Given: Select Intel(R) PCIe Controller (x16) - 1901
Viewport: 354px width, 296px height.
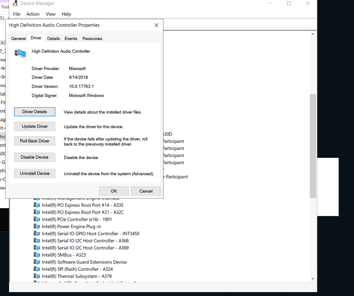Looking at the screenshot, I should [x=77, y=219].
